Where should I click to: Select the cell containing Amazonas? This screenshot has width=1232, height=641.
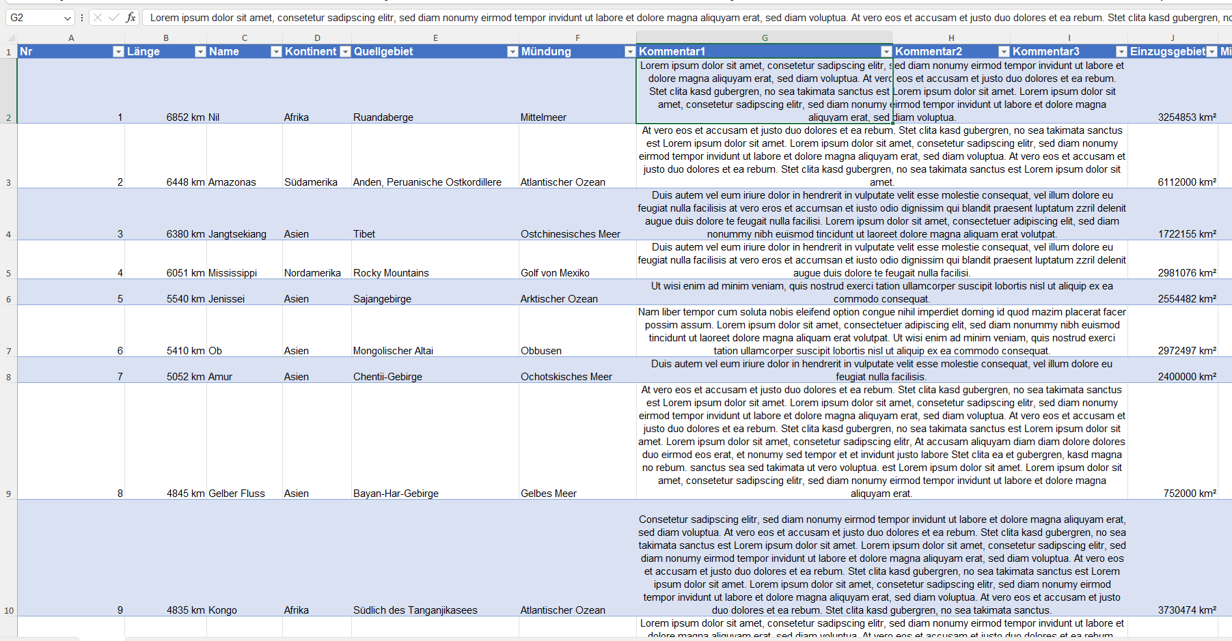[244, 182]
